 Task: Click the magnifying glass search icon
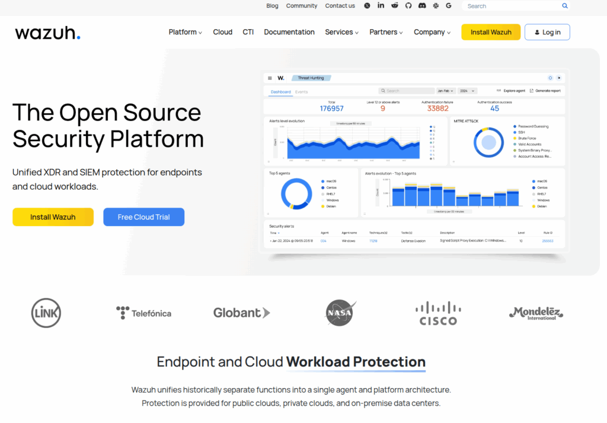click(x=565, y=6)
